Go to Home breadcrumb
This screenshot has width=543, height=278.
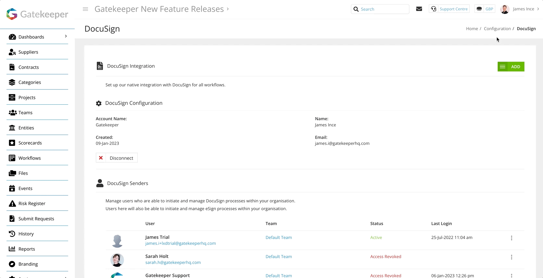pos(472,29)
